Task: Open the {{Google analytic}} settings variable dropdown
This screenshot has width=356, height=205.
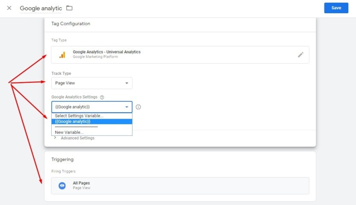Action: 92,107
